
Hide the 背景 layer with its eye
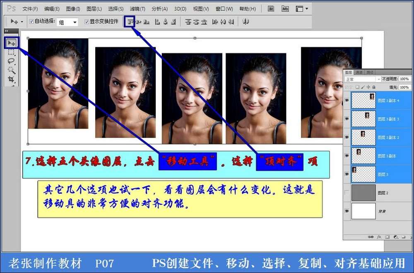click(347, 211)
